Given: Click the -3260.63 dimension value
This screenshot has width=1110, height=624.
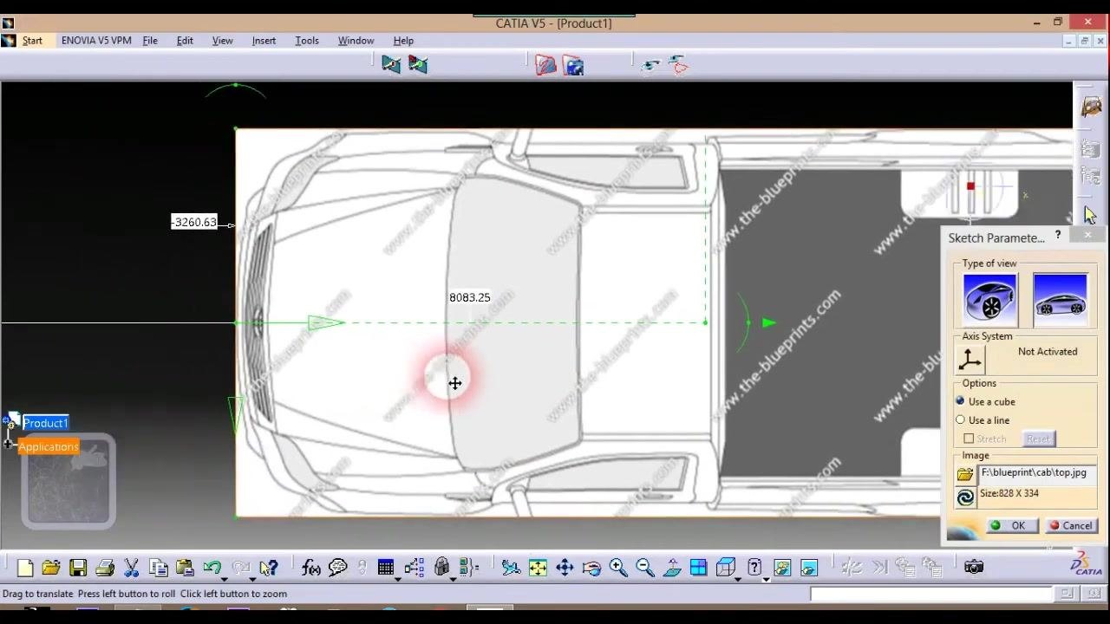Looking at the screenshot, I should click(x=194, y=222).
